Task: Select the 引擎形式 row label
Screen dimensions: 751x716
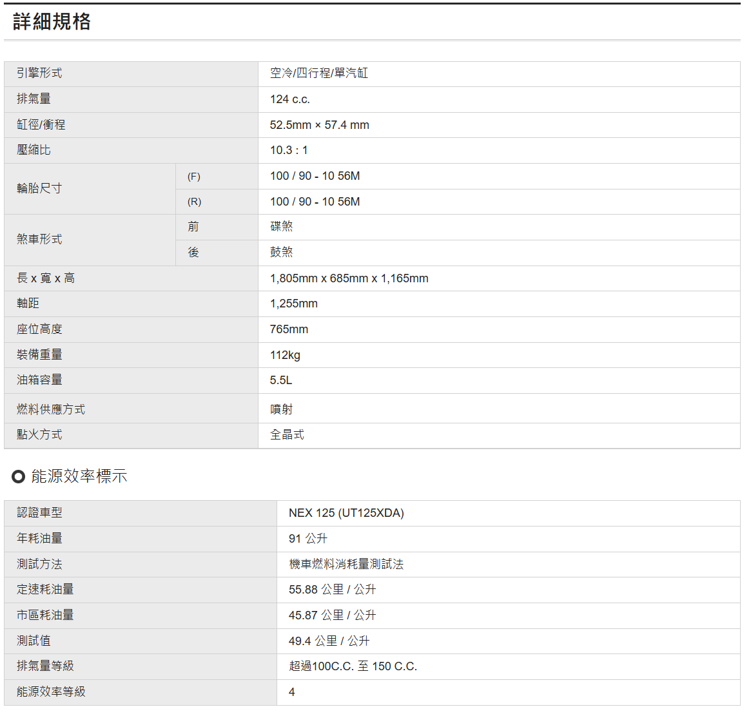Action: 39,73
